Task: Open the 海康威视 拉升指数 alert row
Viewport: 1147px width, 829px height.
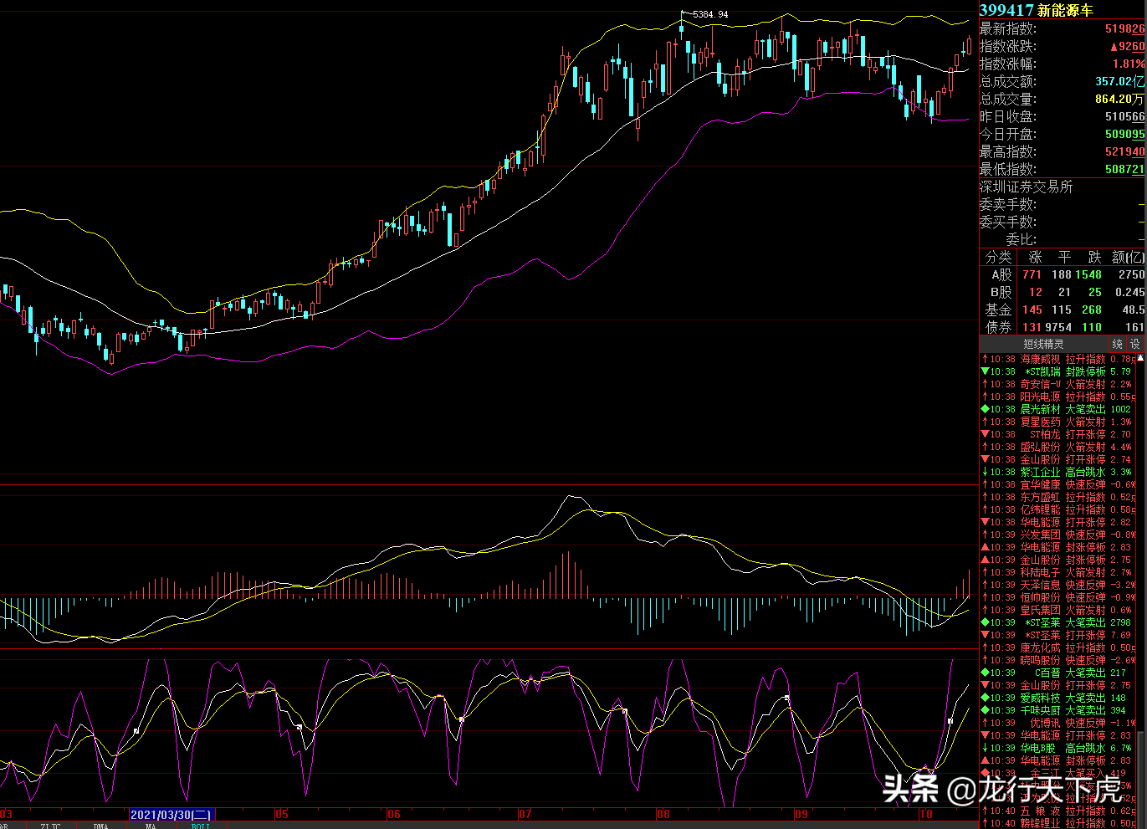Action: (1058, 359)
